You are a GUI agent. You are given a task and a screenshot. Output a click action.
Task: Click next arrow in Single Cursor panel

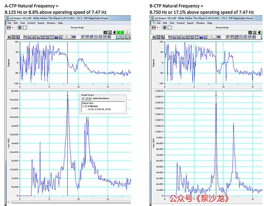pos(90,98)
